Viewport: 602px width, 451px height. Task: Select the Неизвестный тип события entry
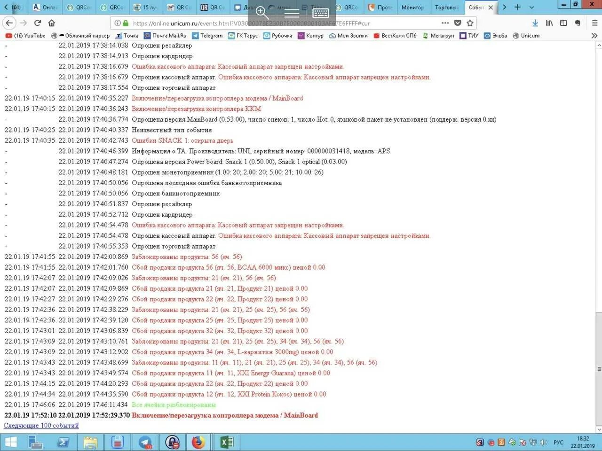coord(172,130)
